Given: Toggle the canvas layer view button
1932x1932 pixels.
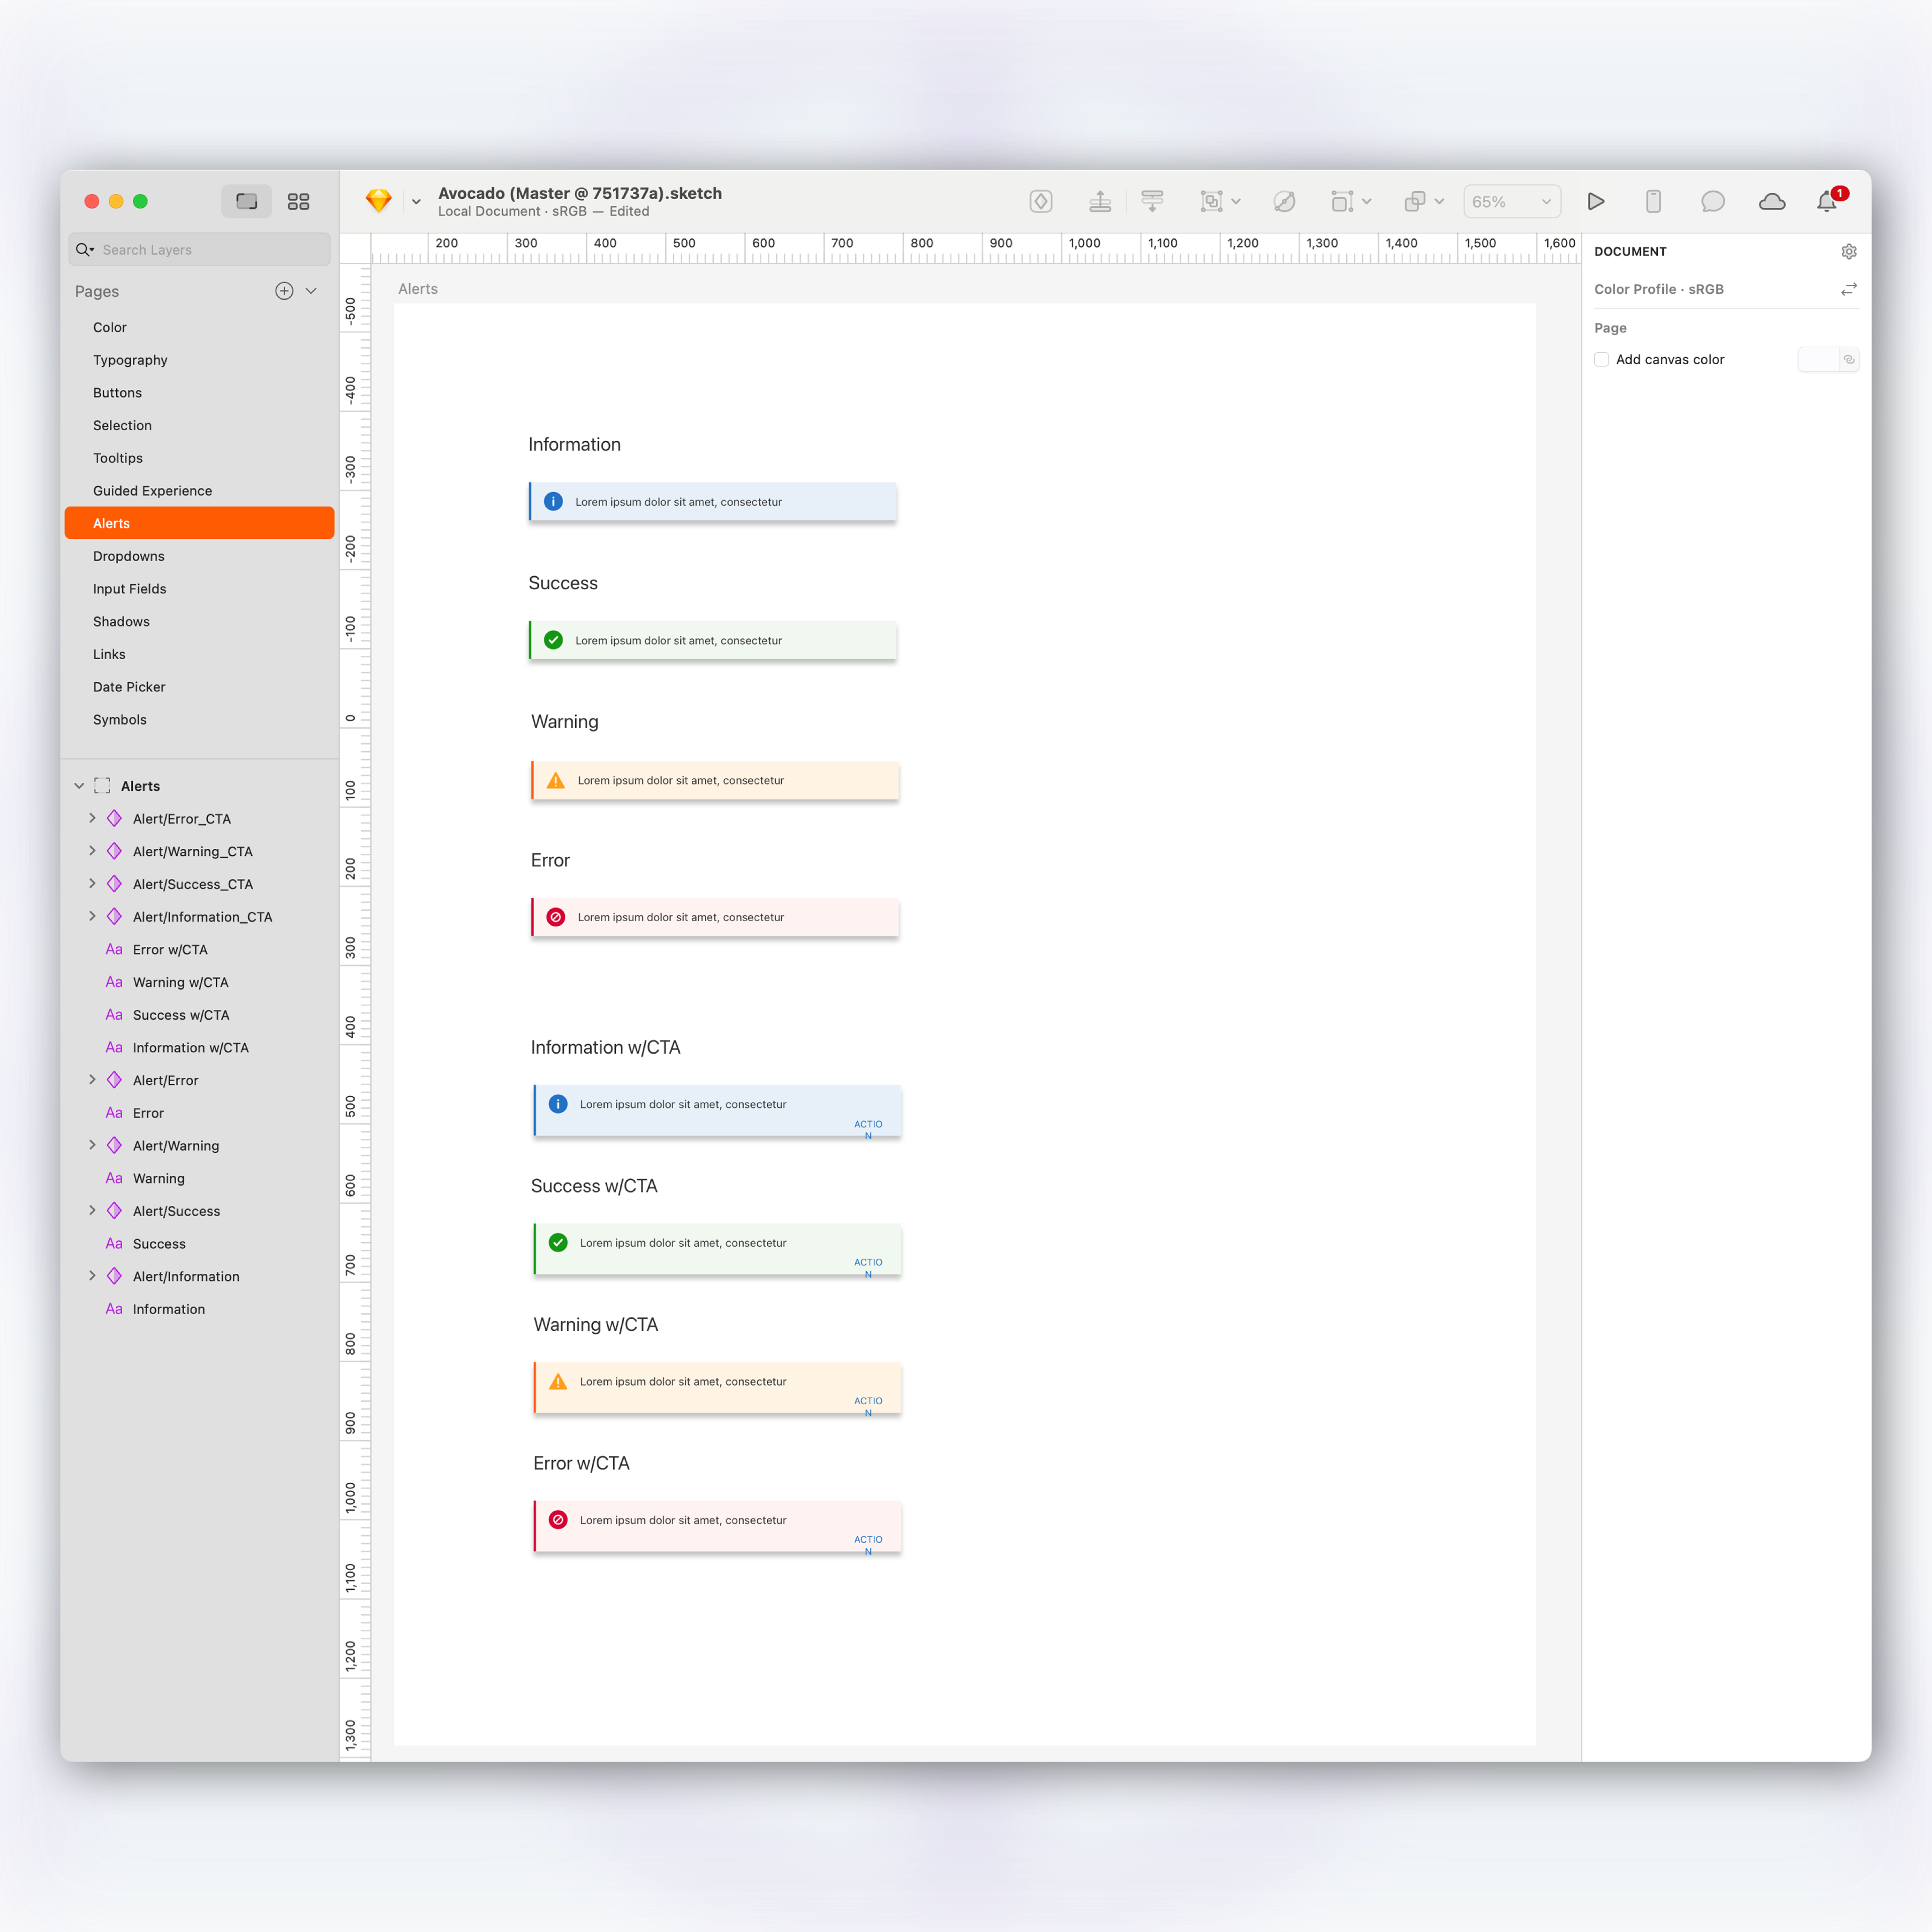Looking at the screenshot, I should pyautogui.click(x=246, y=201).
